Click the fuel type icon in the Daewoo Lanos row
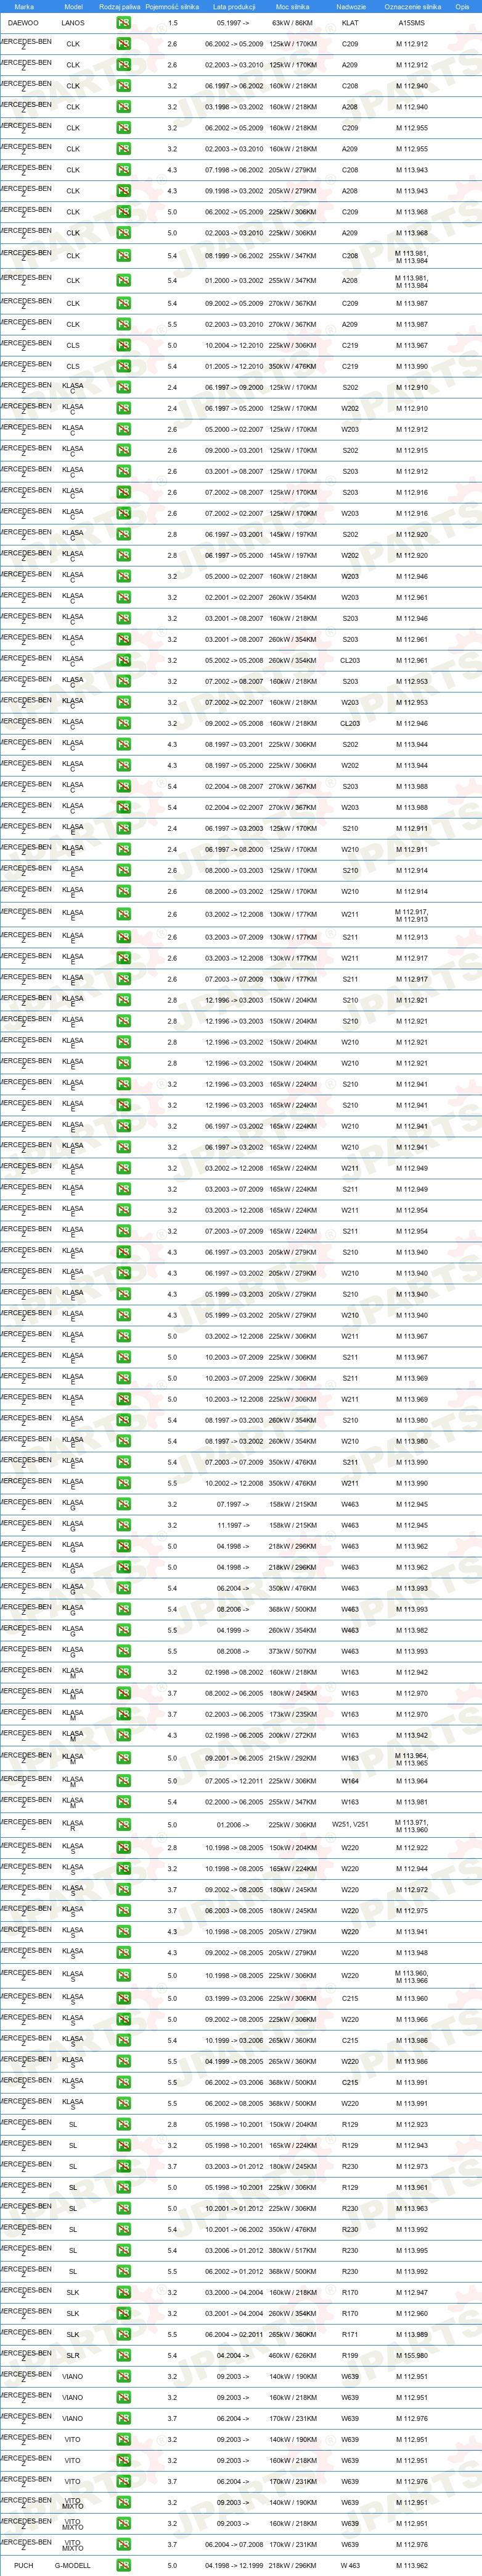This screenshot has width=482, height=2576. point(123,22)
